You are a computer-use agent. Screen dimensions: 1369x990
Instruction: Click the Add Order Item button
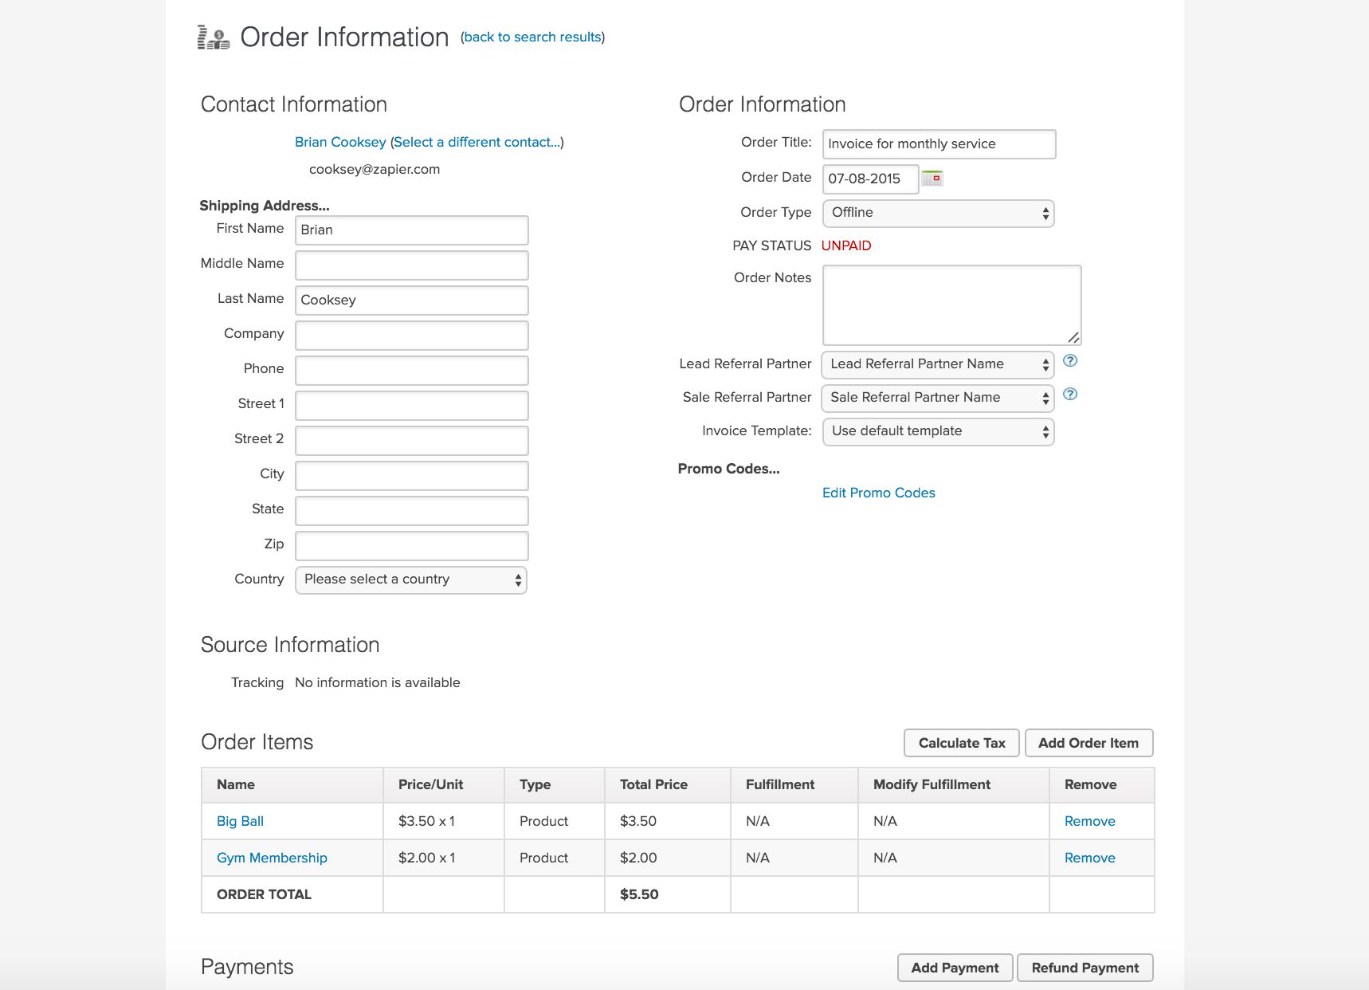(1088, 743)
